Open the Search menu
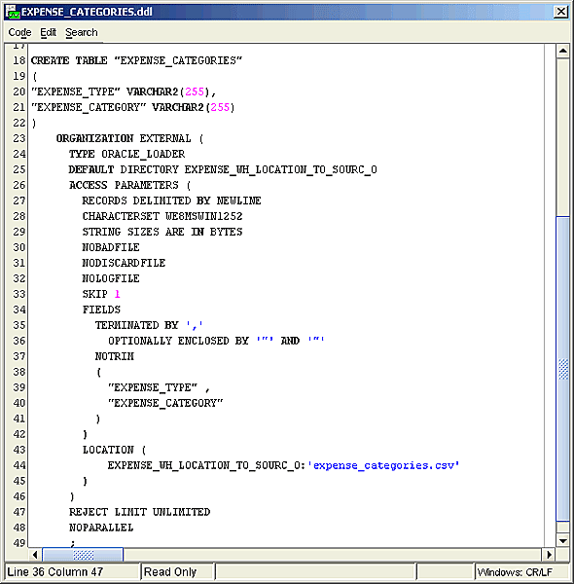574x584 pixels. point(81,32)
